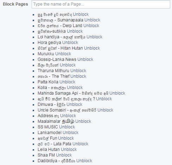Unblock the Murukku page

(x=63, y=54)
